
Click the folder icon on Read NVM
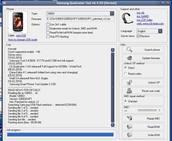click(130, 127)
